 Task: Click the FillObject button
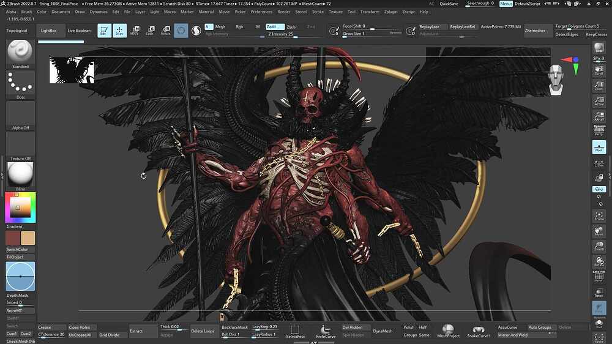coord(20,257)
